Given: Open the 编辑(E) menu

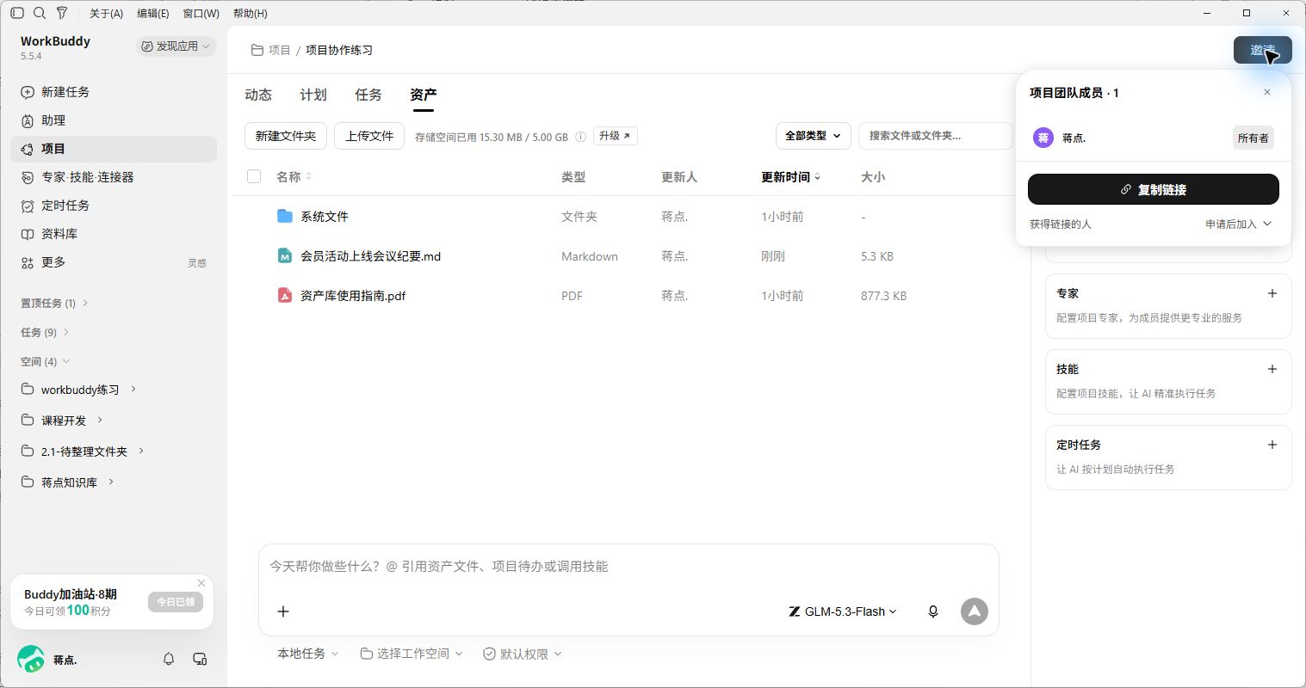Looking at the screenshot, I should coord(153,13).
